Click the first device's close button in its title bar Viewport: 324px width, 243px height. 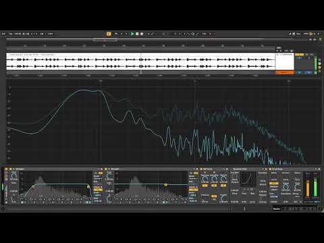coord(102,169)
